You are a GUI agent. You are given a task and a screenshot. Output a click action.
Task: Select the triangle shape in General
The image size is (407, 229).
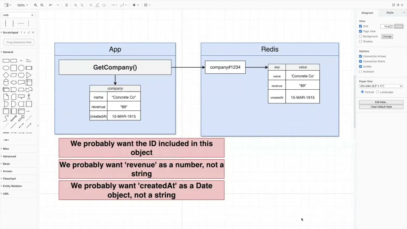coord(29,75)
